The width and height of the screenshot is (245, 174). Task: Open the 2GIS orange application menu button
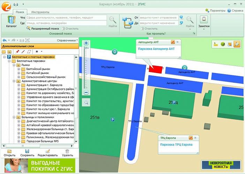click(x=6, y=6)
